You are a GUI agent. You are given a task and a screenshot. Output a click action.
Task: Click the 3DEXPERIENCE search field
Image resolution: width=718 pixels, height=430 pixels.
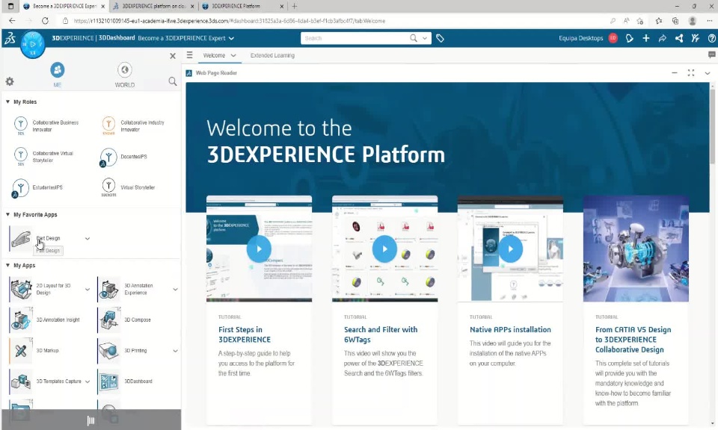(x=355, y=38)
